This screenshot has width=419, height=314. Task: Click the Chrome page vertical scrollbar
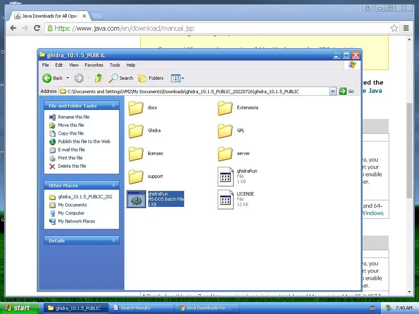pos(409,150)
